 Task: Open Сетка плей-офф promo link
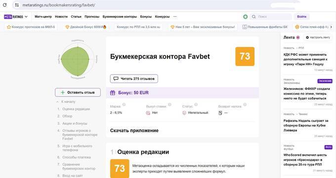(x=312, y=27)
